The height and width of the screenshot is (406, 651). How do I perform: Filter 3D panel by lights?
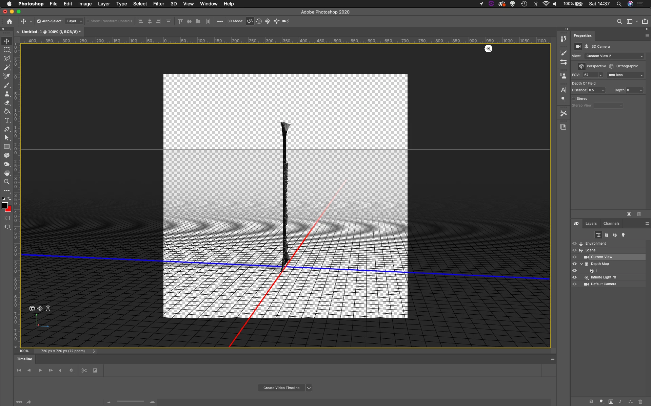(x=623, y=235)
